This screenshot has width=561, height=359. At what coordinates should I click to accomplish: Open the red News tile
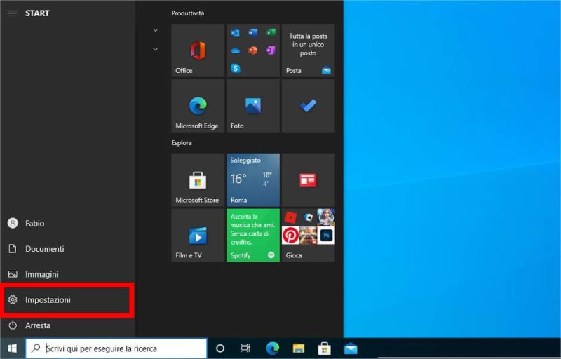pos(309,180)
